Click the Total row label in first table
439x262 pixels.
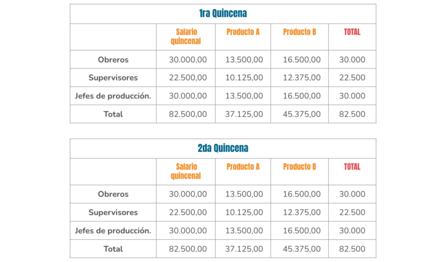pyautogui.click(x=113, y=114)
